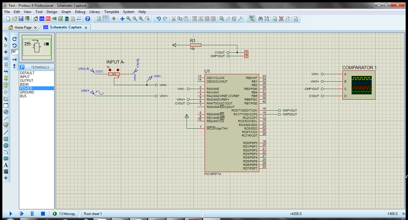Pause the running simulation
The width and height of the screenshot is (408, 220).
click(32, 213)
